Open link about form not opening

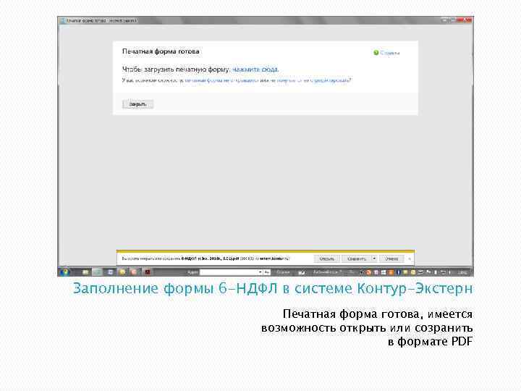tap(222, 80)
